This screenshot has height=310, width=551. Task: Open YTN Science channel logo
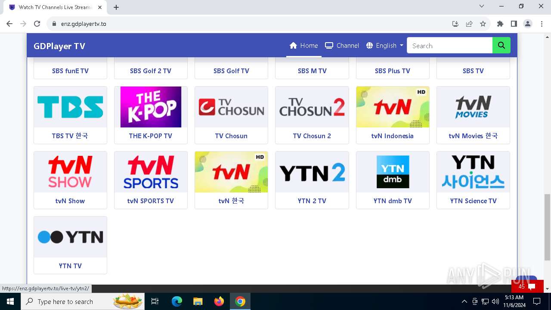point(473,172)
